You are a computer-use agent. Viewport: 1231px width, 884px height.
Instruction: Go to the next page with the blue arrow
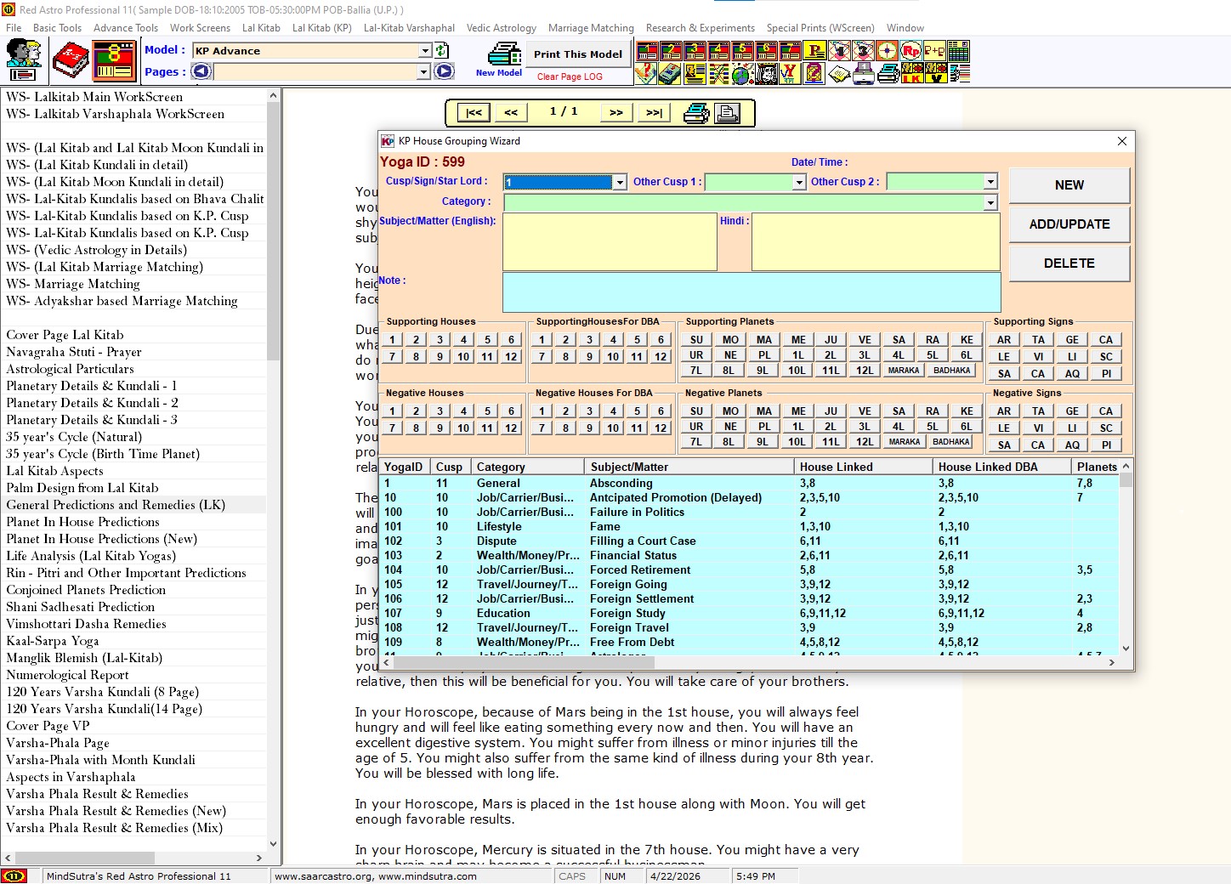coord(444,71)
